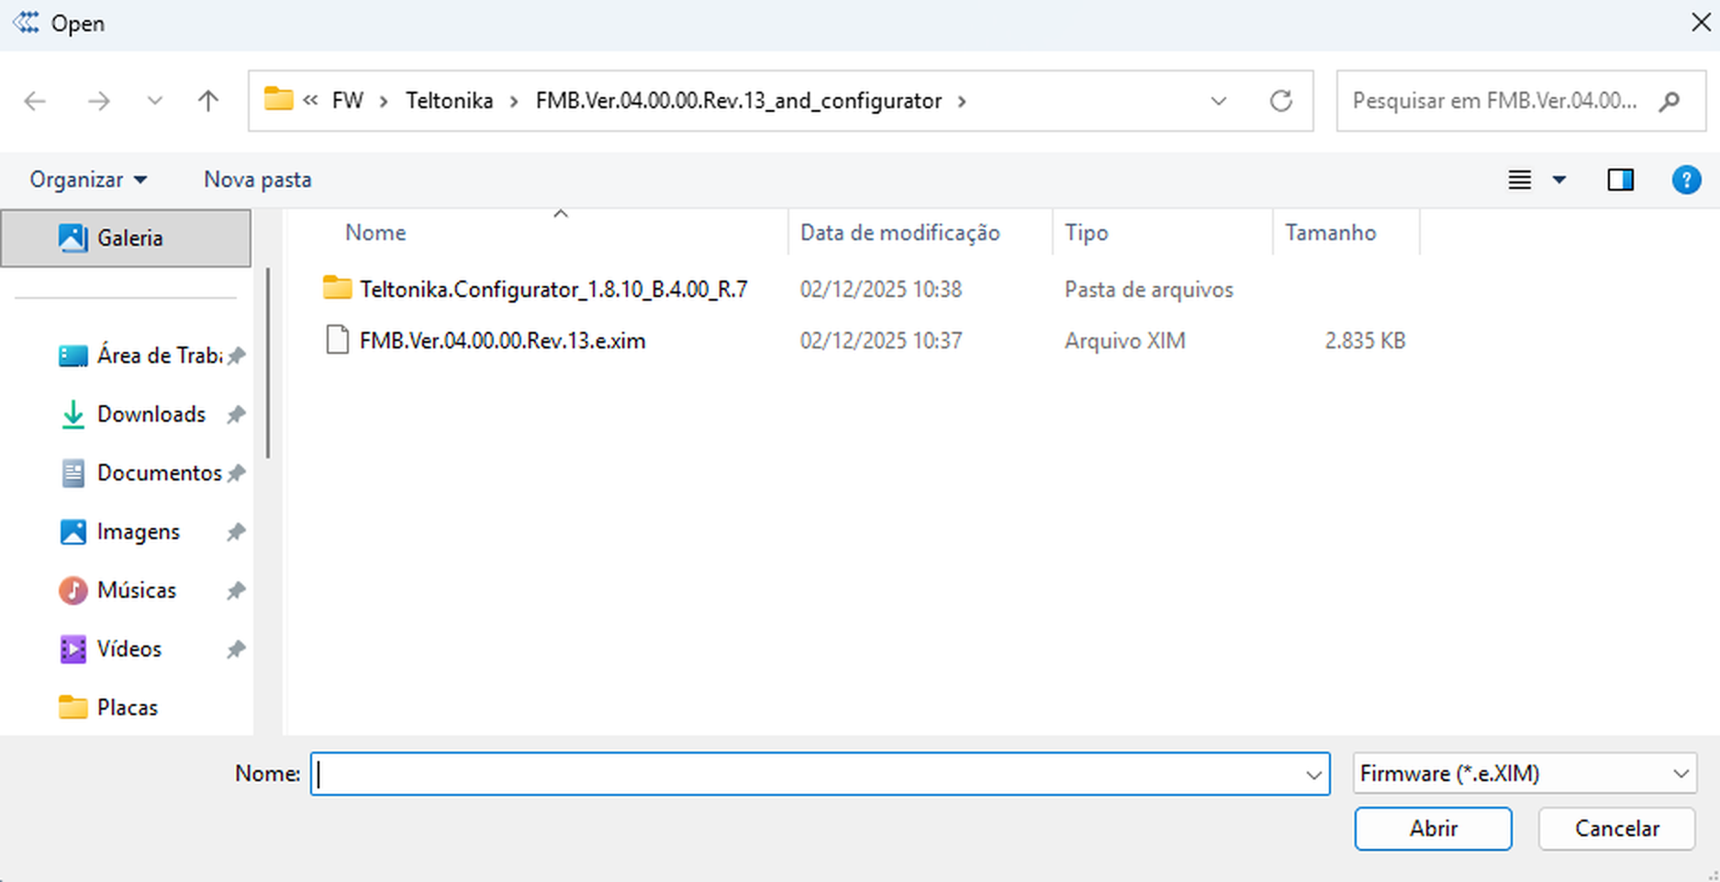Screen dimensions: 1720x882
Task: Show hidden parent folders via double chevron
Action: 311,101
